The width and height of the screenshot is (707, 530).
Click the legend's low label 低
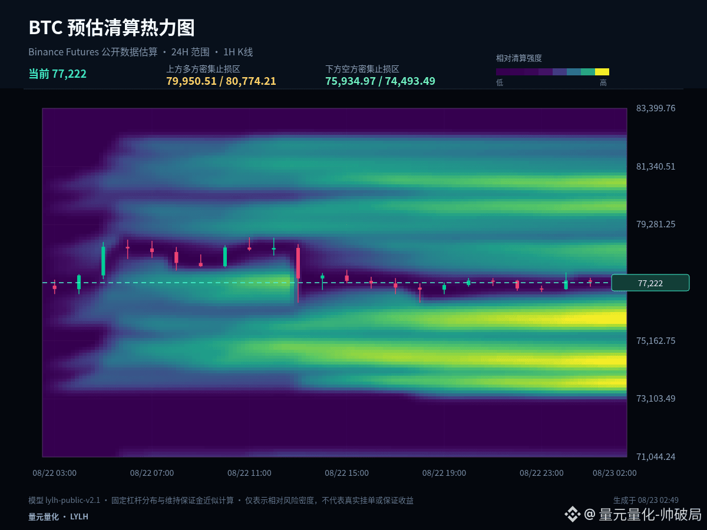(500, 83)
